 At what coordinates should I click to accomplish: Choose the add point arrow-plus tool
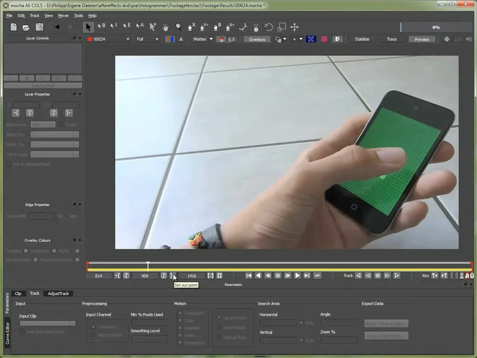153,27
